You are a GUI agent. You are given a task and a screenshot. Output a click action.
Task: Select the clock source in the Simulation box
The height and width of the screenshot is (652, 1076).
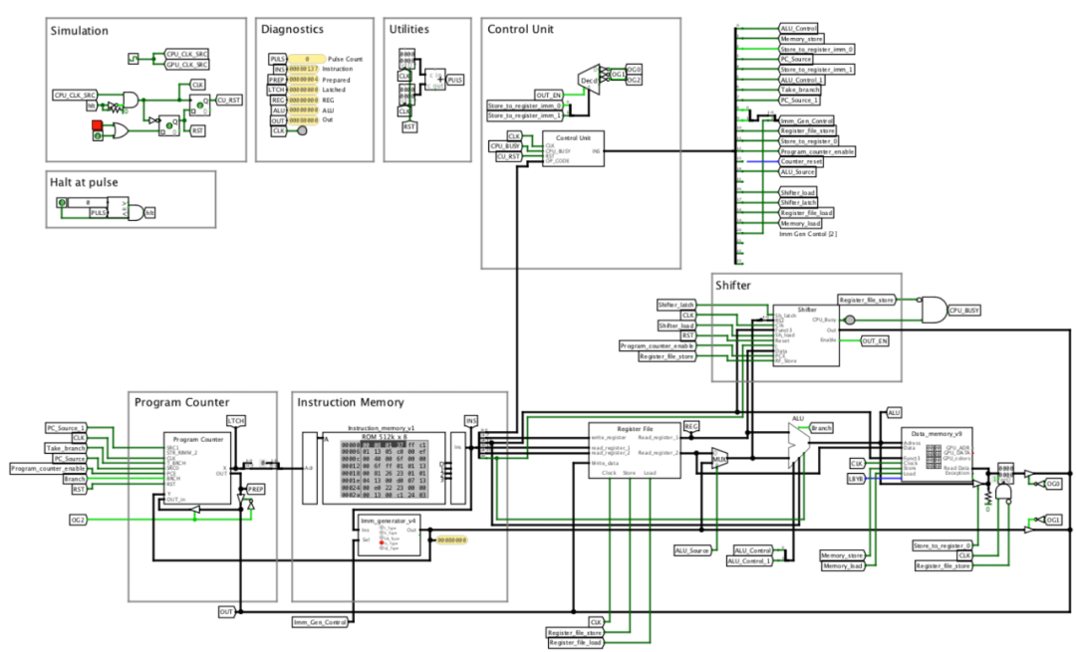coord(134,59)
